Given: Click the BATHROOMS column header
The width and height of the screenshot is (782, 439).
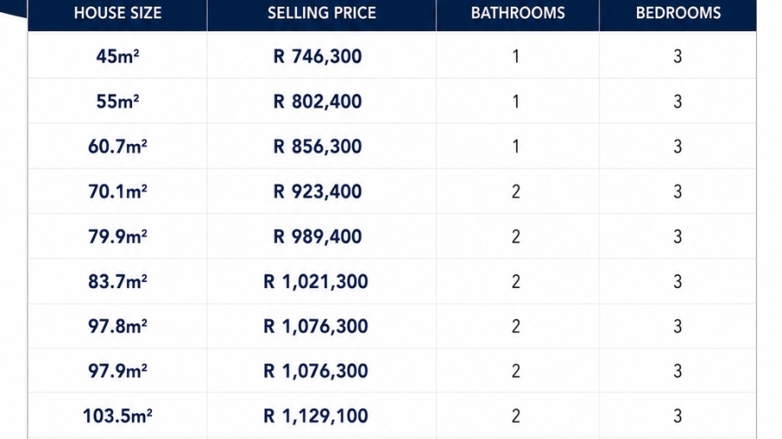Looking at the screenshot, I should point(518,13).
